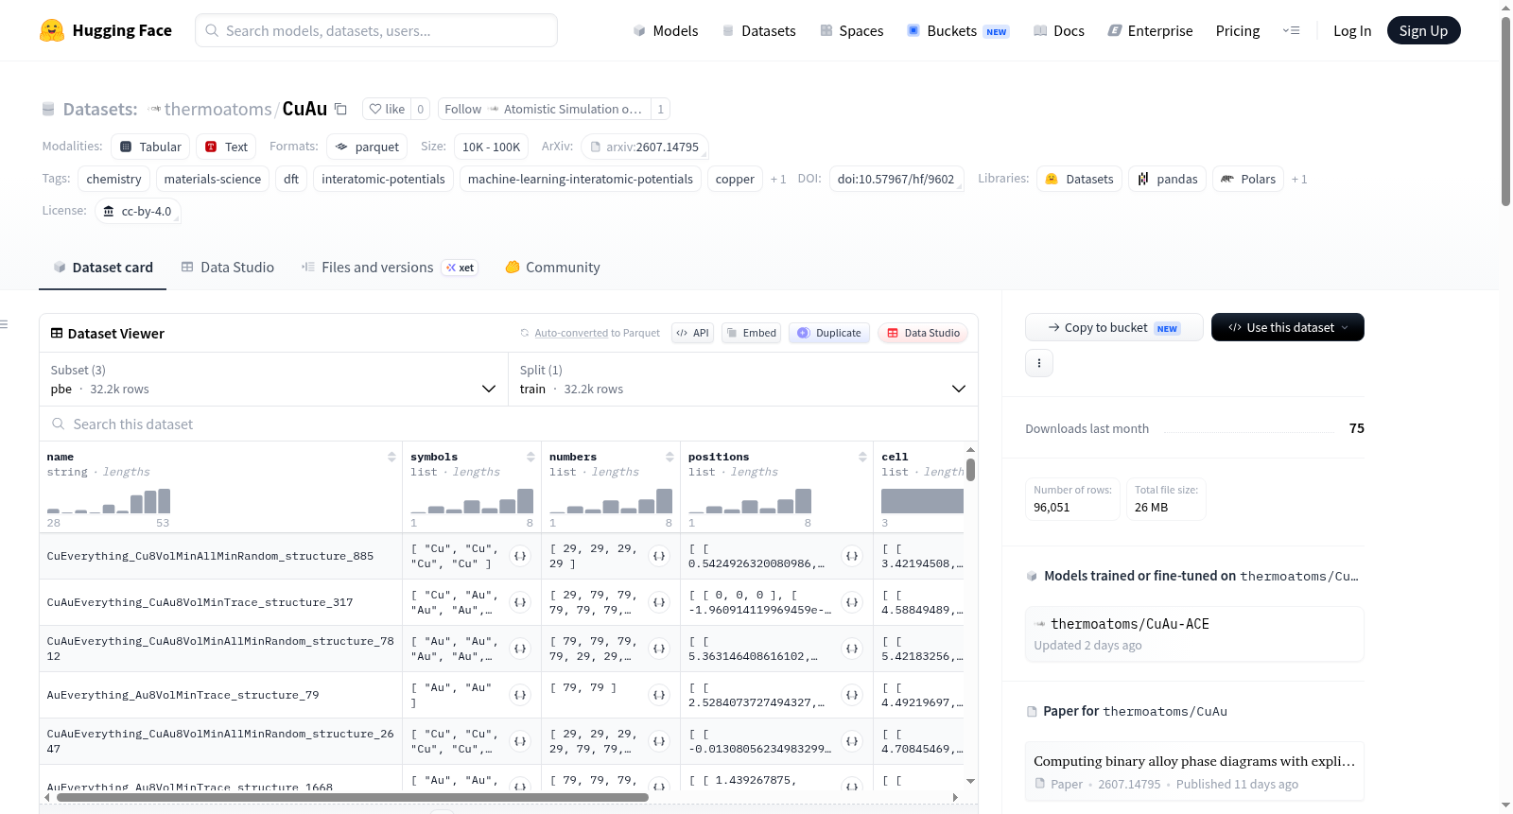Image resolution: width=1513 pixels, height=814 pixels.
Task: Click the materials-science tag
Action: pyautogui.click(x=213, y=179)
